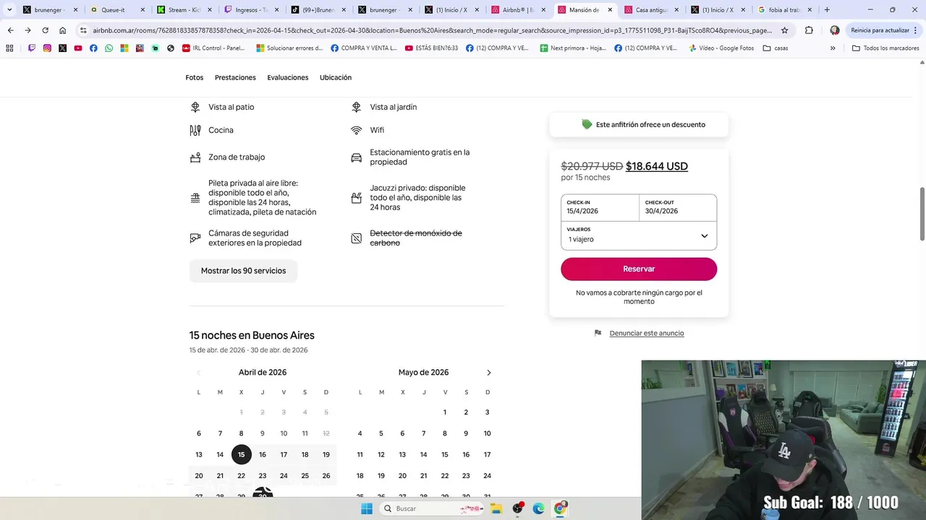
Task: Switch to the Ubicación section tab
Action: [336, 77]
